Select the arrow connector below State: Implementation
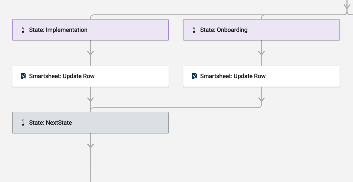This screenshot has width=353, height=182. point(91,53)
